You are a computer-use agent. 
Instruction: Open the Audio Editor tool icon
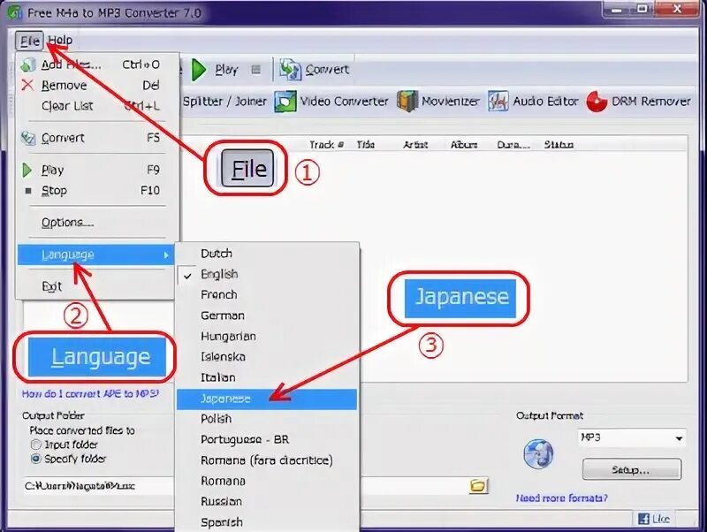(498, 102)
